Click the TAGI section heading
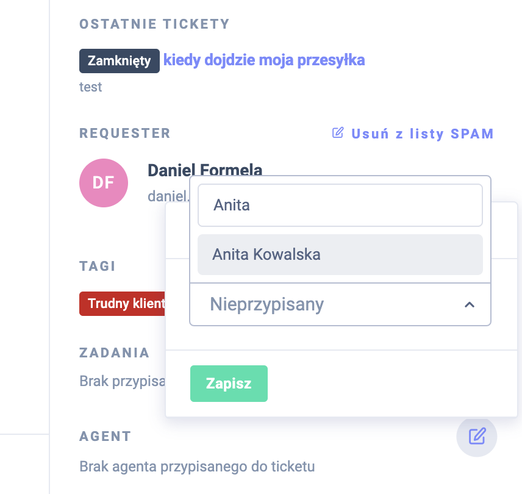This screenshot has width=522, height=494. point(98,266)
